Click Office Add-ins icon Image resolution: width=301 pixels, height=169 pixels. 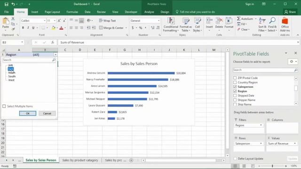click(285, 21)
